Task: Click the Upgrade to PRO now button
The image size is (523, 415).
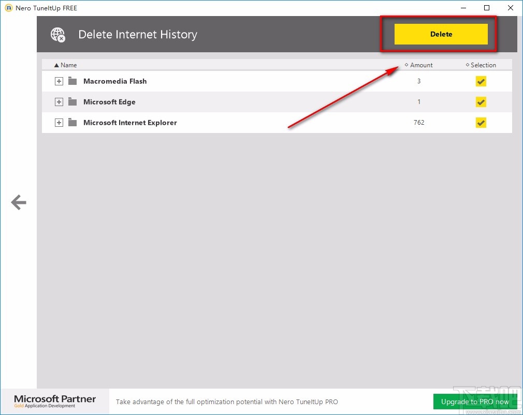Action: 475,402
